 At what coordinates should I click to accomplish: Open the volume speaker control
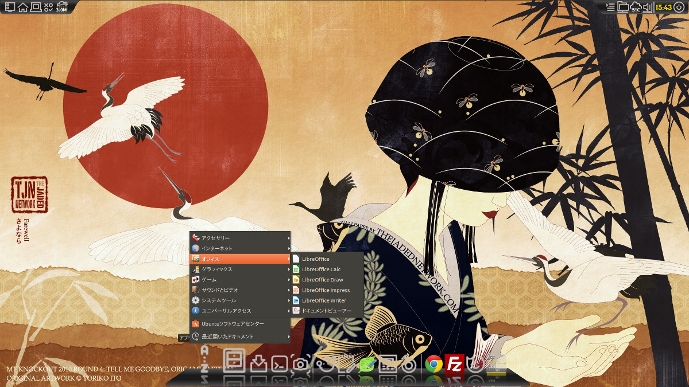pyautogui.click(x=648, y=7)
